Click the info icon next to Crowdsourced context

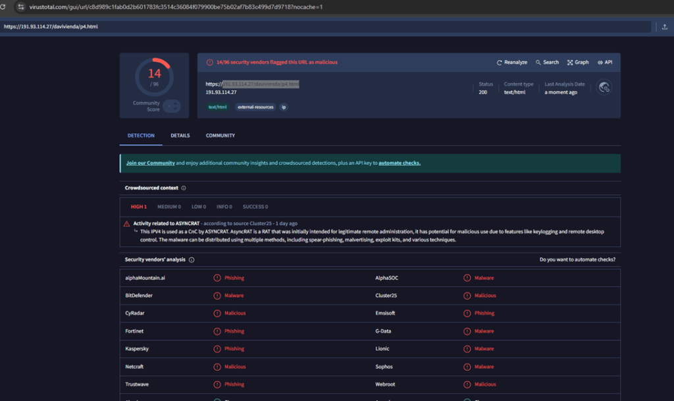tap(184, 188)
